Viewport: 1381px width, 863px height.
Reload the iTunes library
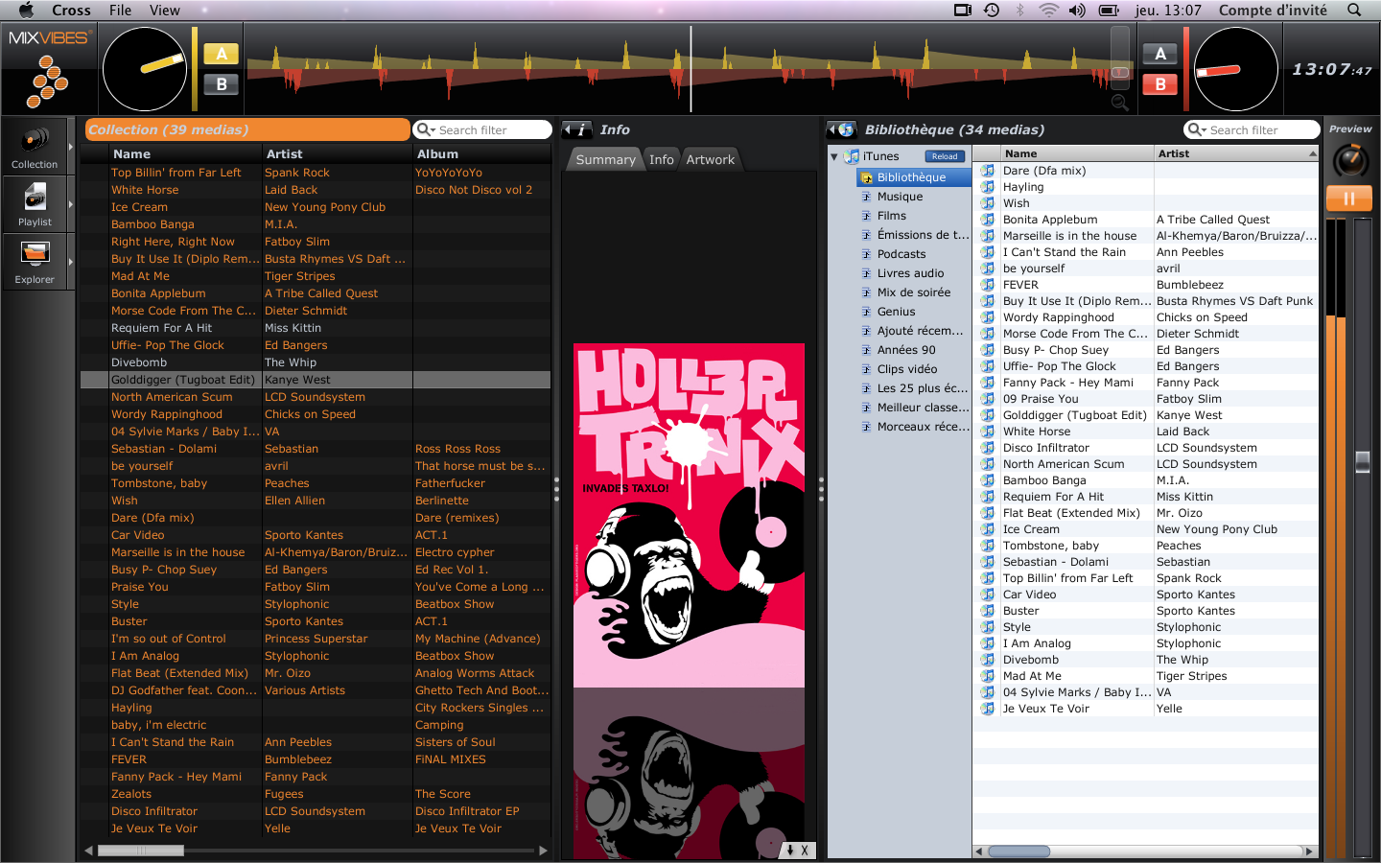click(x=945, y=156)
